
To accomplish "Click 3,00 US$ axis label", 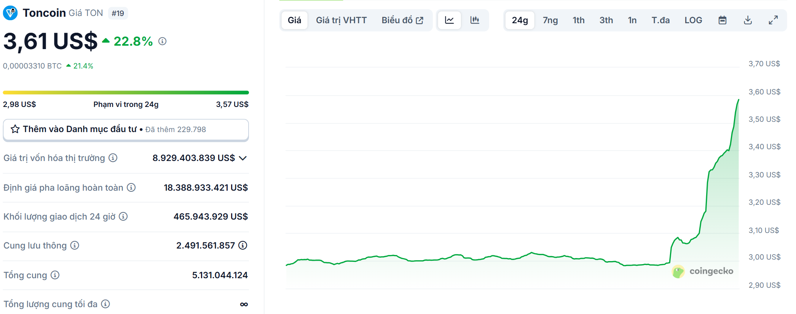I will [x=764, y=257].
